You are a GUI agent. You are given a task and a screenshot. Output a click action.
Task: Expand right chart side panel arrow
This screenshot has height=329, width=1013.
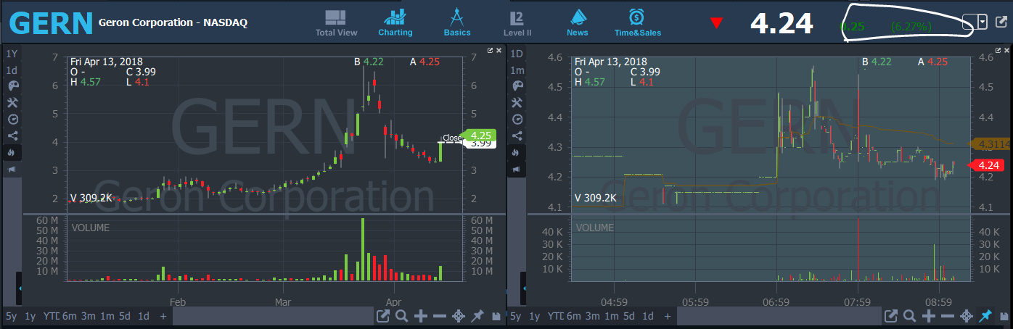click(525, 288)
